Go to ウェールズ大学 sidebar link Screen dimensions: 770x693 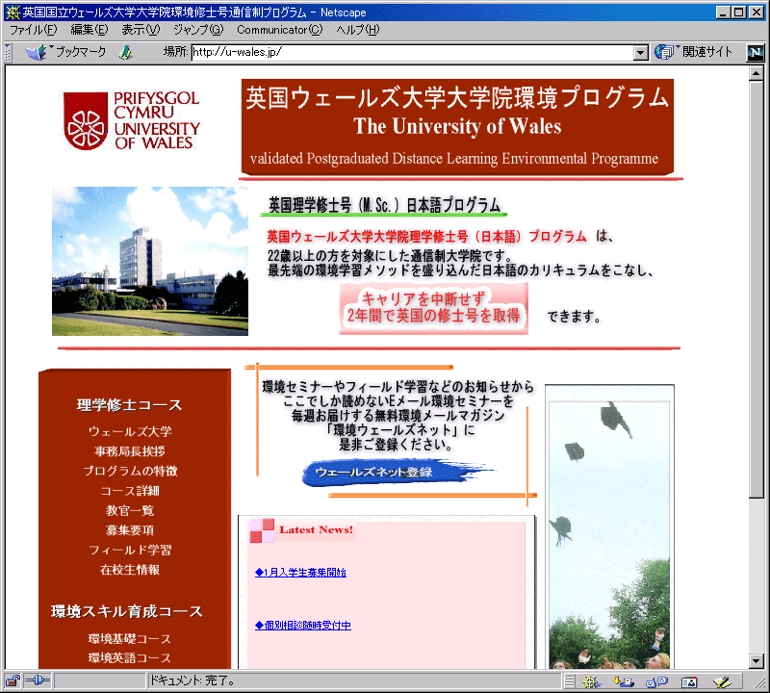pyautogui.click(x=130, y=432)
